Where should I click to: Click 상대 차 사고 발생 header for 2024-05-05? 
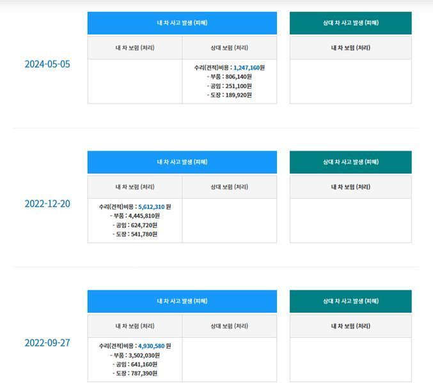(x=350, y=23)
